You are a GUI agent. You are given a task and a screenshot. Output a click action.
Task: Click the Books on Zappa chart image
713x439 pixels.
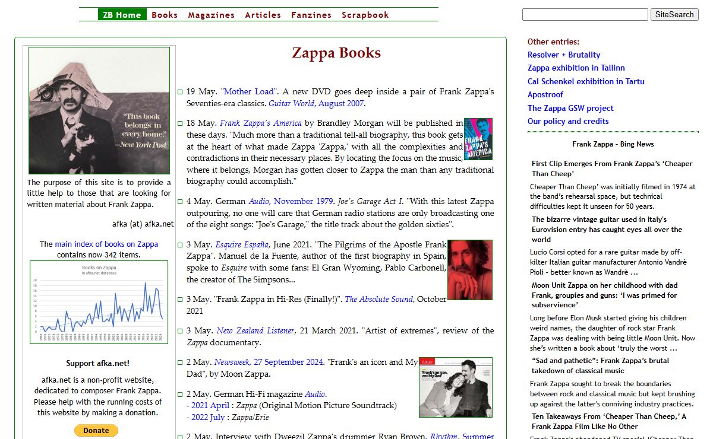[x=99, y=303]
